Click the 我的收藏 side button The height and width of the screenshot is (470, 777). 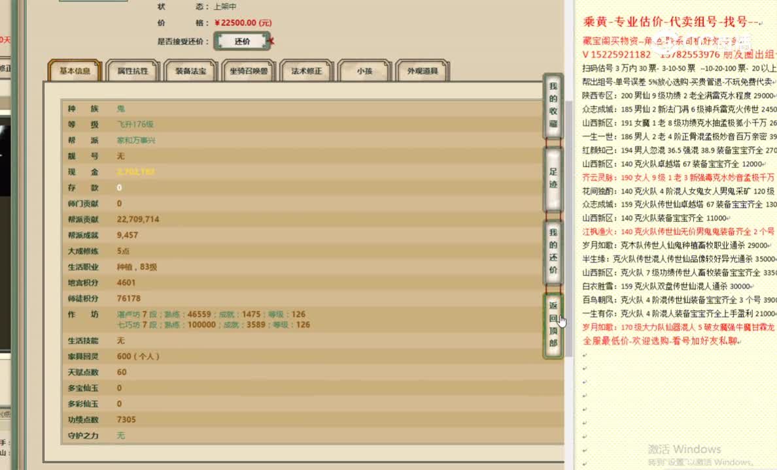pyautogui.click(x=553, y=105)
